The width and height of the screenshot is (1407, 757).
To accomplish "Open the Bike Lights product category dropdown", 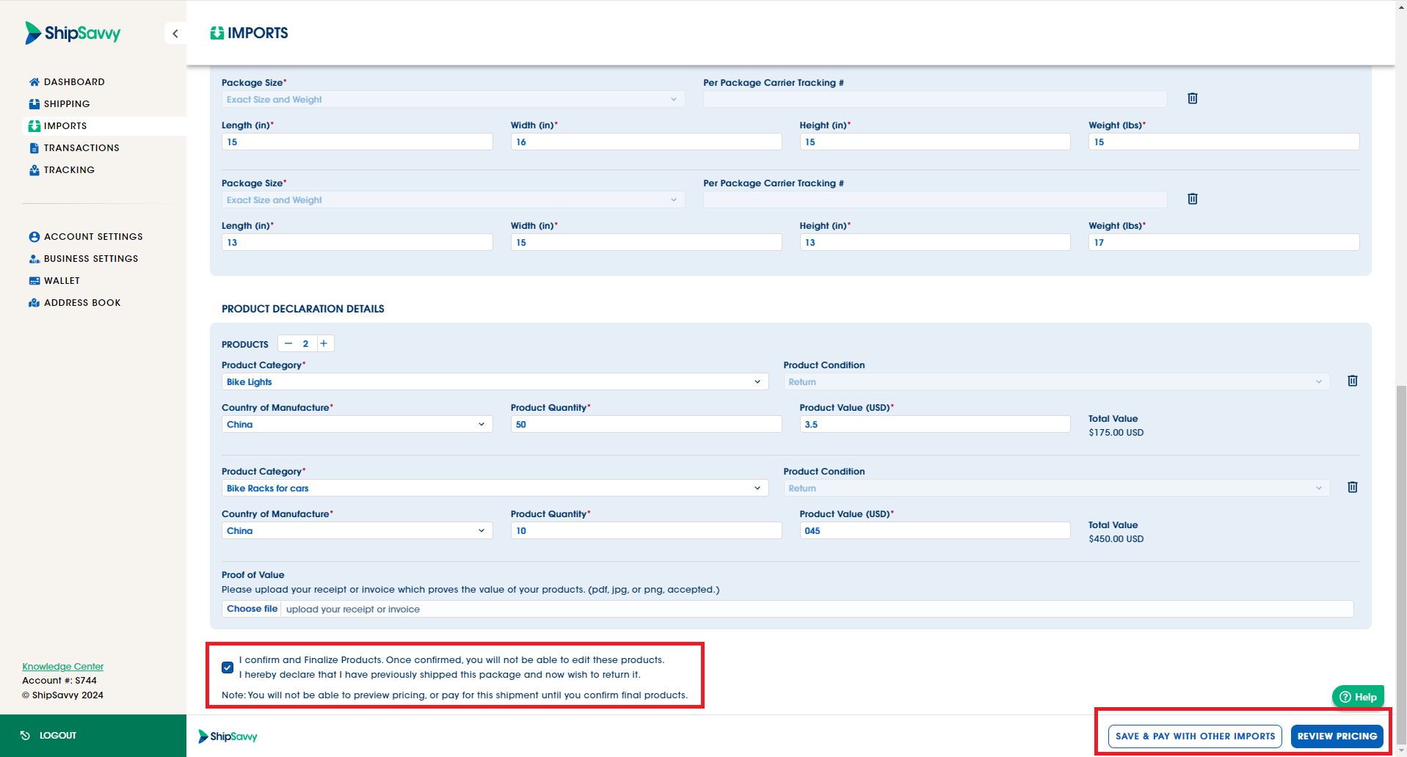I will click(x=495, y=382).
